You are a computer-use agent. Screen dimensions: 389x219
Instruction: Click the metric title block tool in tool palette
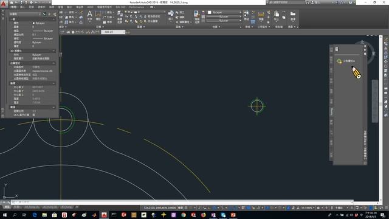coord(346,61)
